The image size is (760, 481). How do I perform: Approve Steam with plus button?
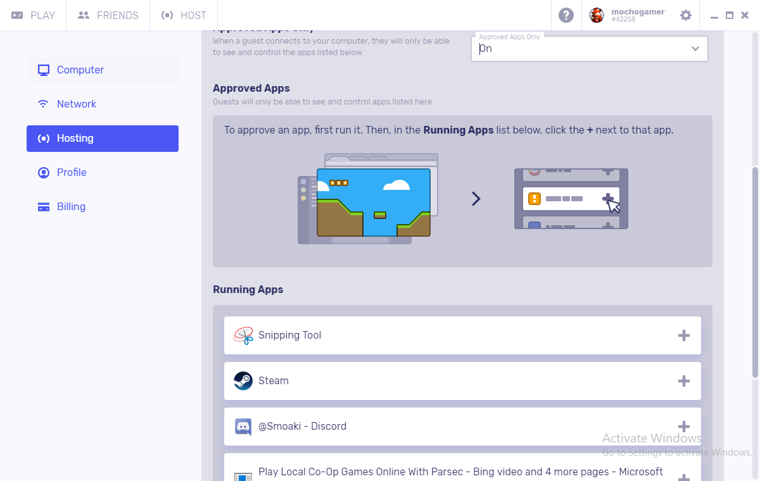[684, 381]
